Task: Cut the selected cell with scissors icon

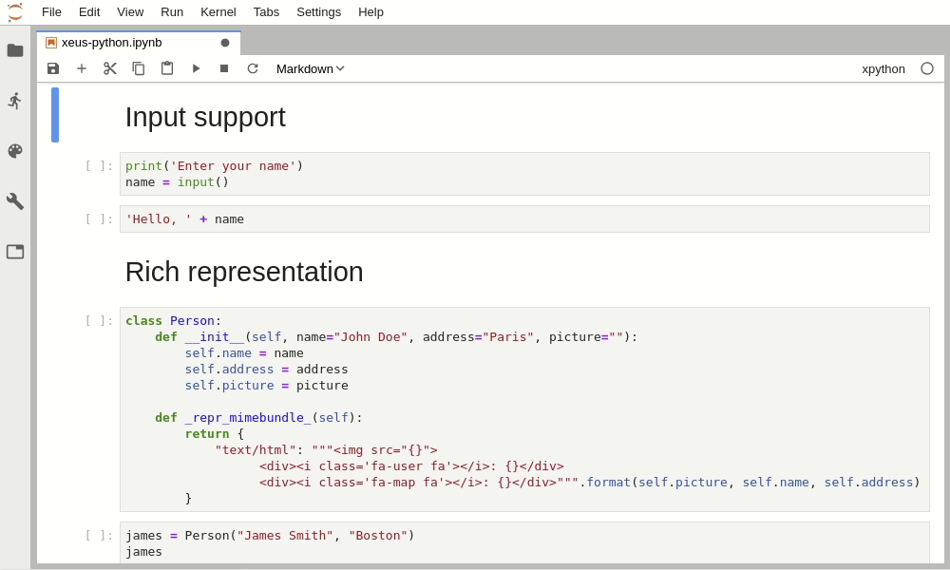Action: 110,68
